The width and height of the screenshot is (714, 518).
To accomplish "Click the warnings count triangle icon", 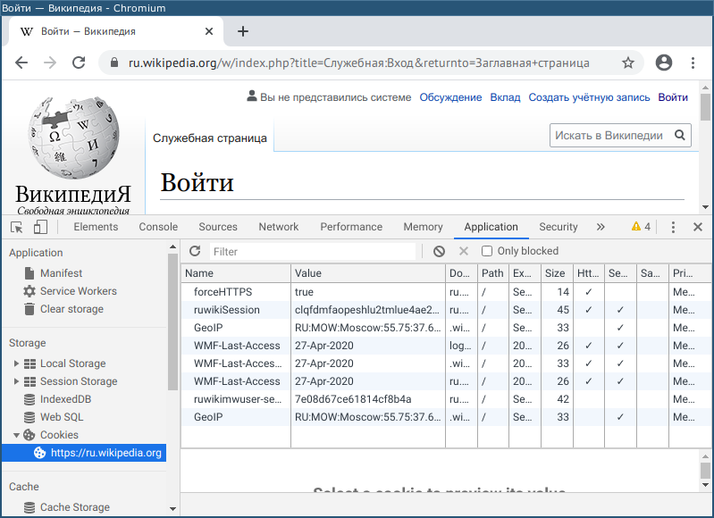I will point(635,226).
